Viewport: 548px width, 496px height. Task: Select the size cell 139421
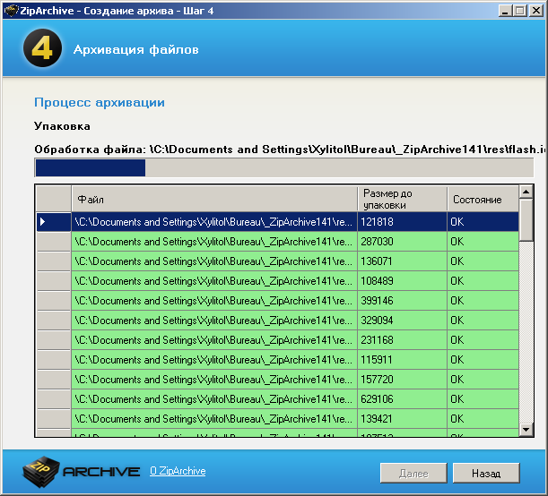click(x=403, y=419)
